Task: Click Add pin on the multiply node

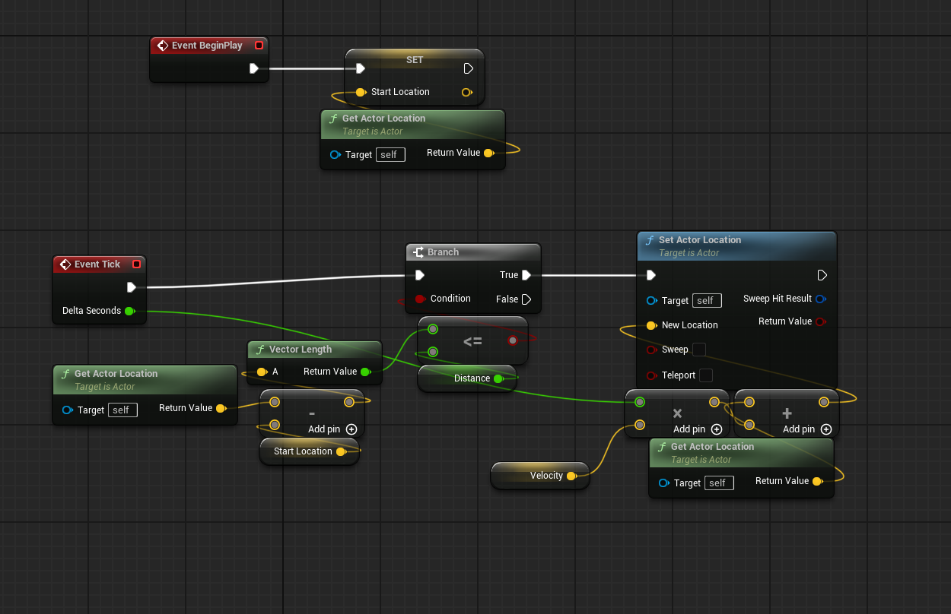Action: click(x=698, y=429)
